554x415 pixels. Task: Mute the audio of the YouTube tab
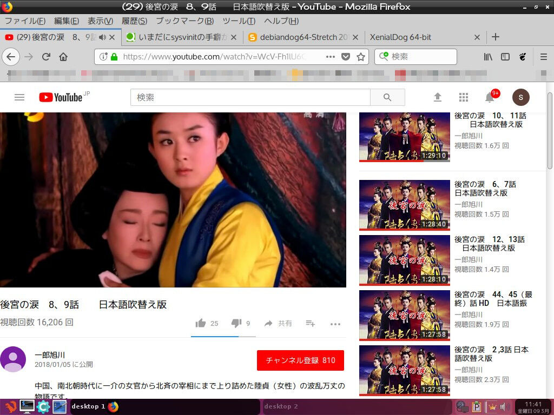(102, 37)
